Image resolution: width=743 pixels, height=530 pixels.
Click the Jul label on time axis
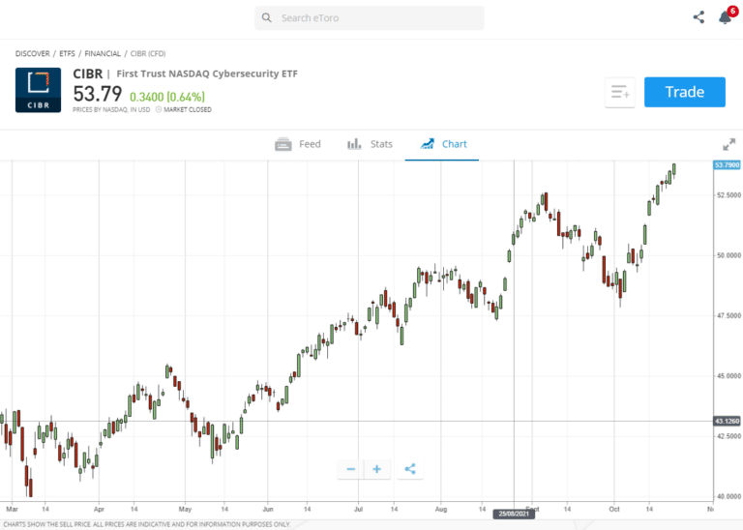click(358, 509)
